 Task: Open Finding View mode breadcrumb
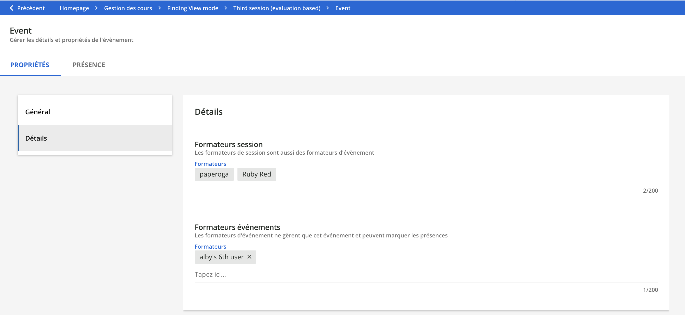pos(192,8)
